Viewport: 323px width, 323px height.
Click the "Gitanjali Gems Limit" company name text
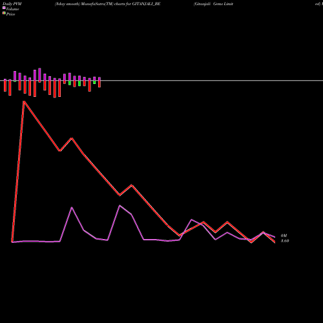pos(214,4)
